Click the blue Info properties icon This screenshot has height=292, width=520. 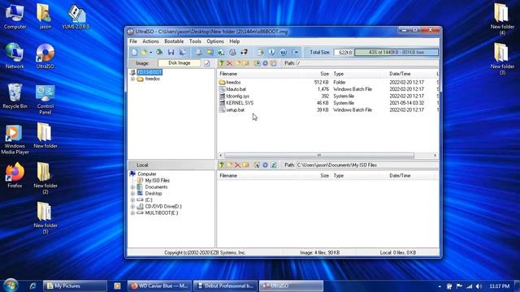[271, 52]
